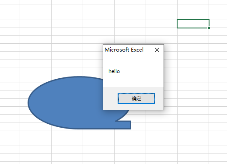The image size is (227, 164).
Task: Select the cell directly below the selected cell
Action: tap(193, 31)
